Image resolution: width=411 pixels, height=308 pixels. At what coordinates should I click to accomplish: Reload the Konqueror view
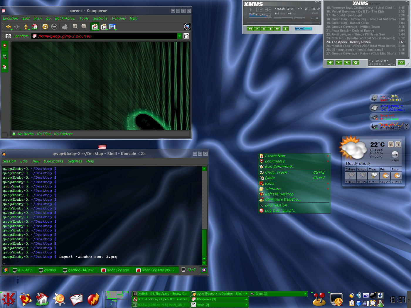(45, 27)
